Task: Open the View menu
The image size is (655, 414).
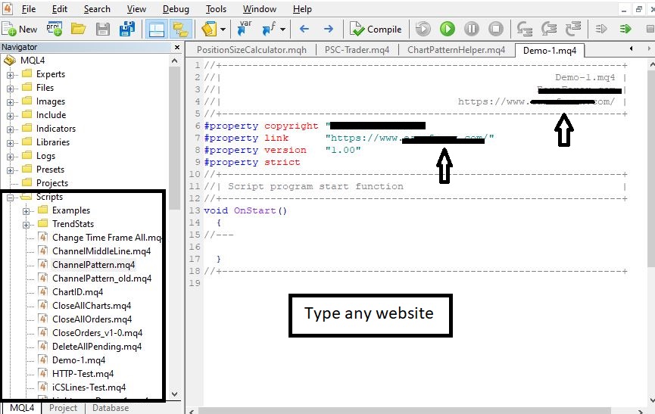Action: tap(136, 9)
